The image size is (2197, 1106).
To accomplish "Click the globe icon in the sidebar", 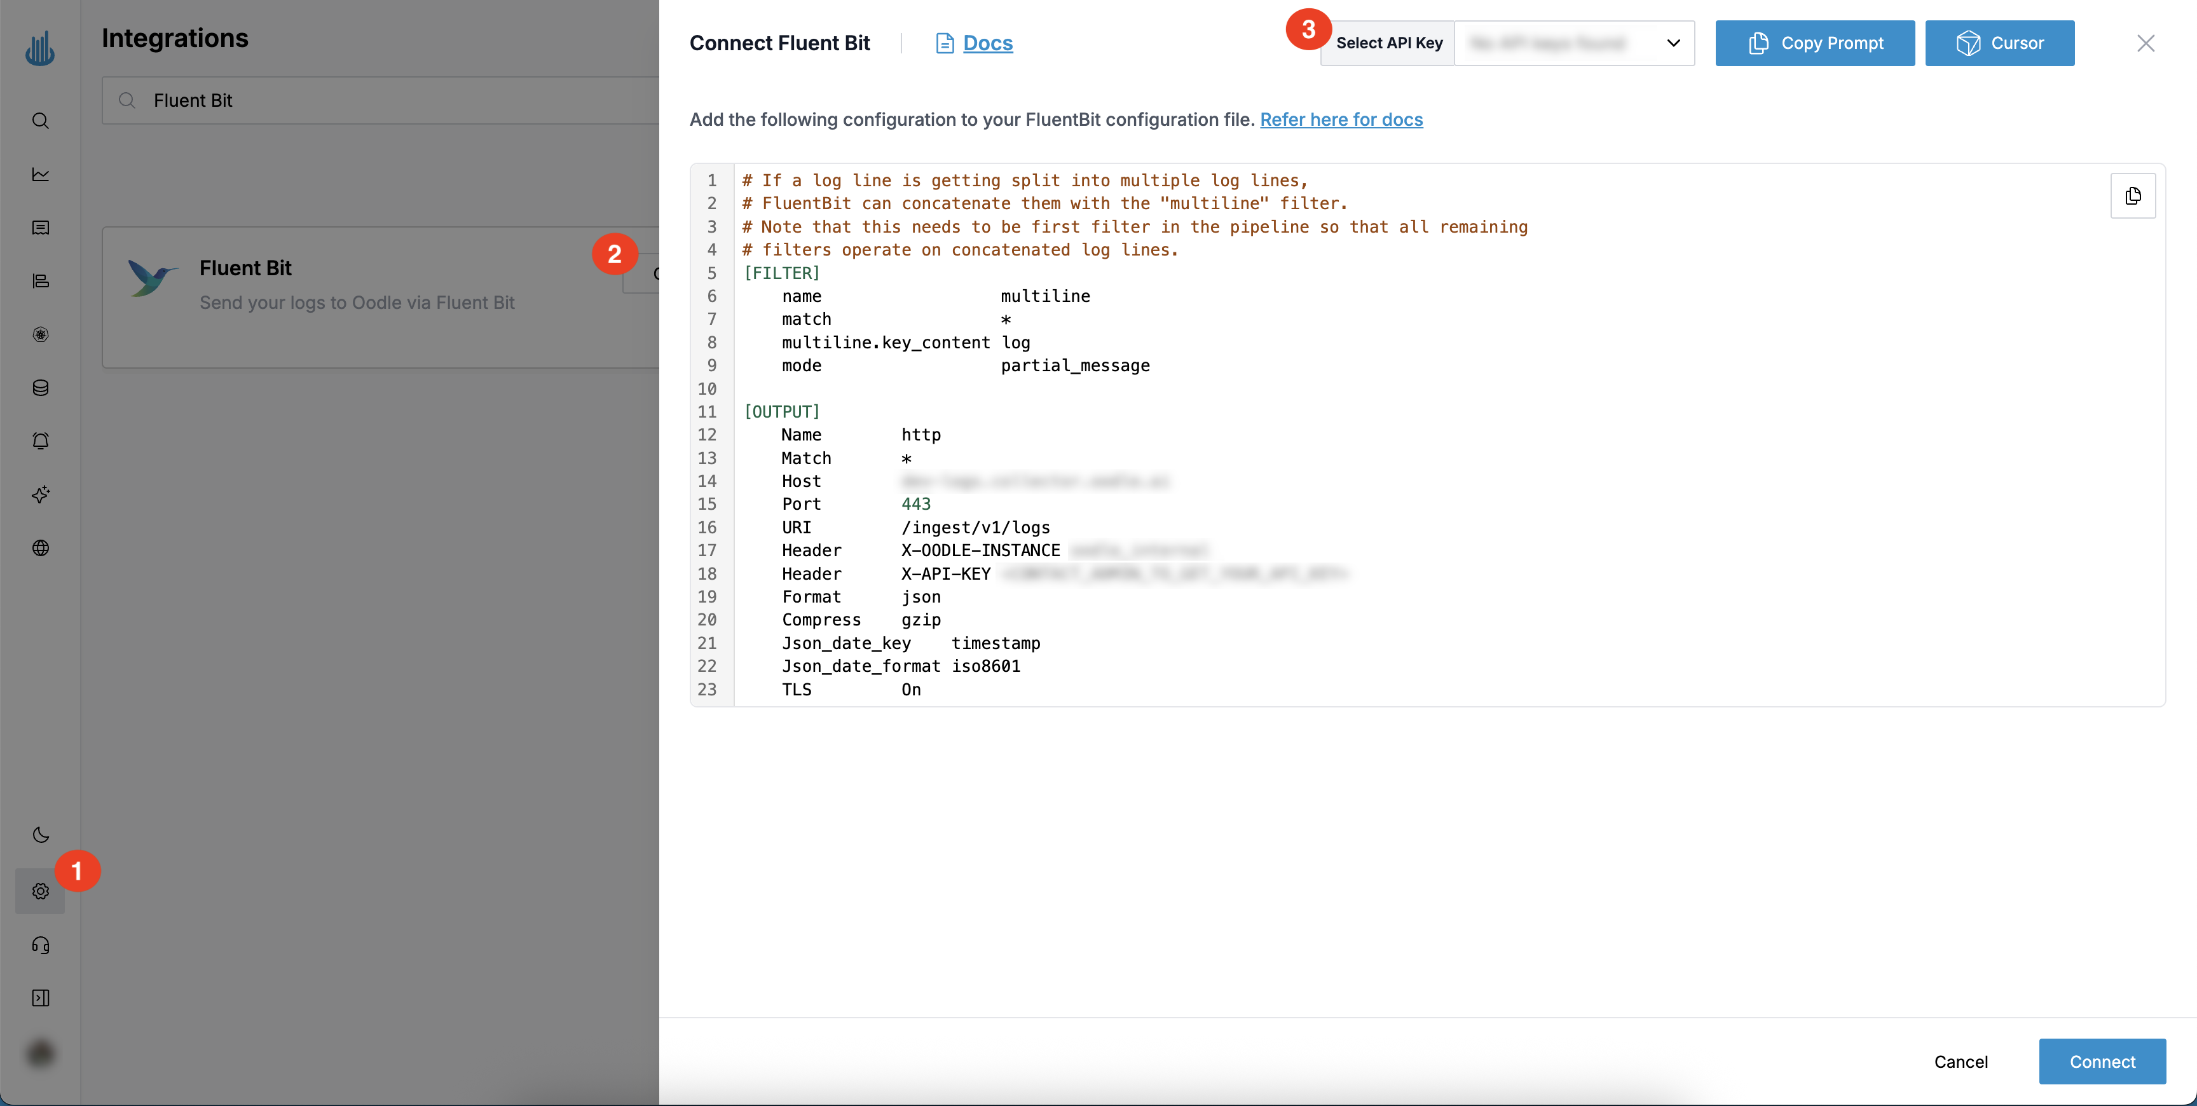I will [40, 549].
